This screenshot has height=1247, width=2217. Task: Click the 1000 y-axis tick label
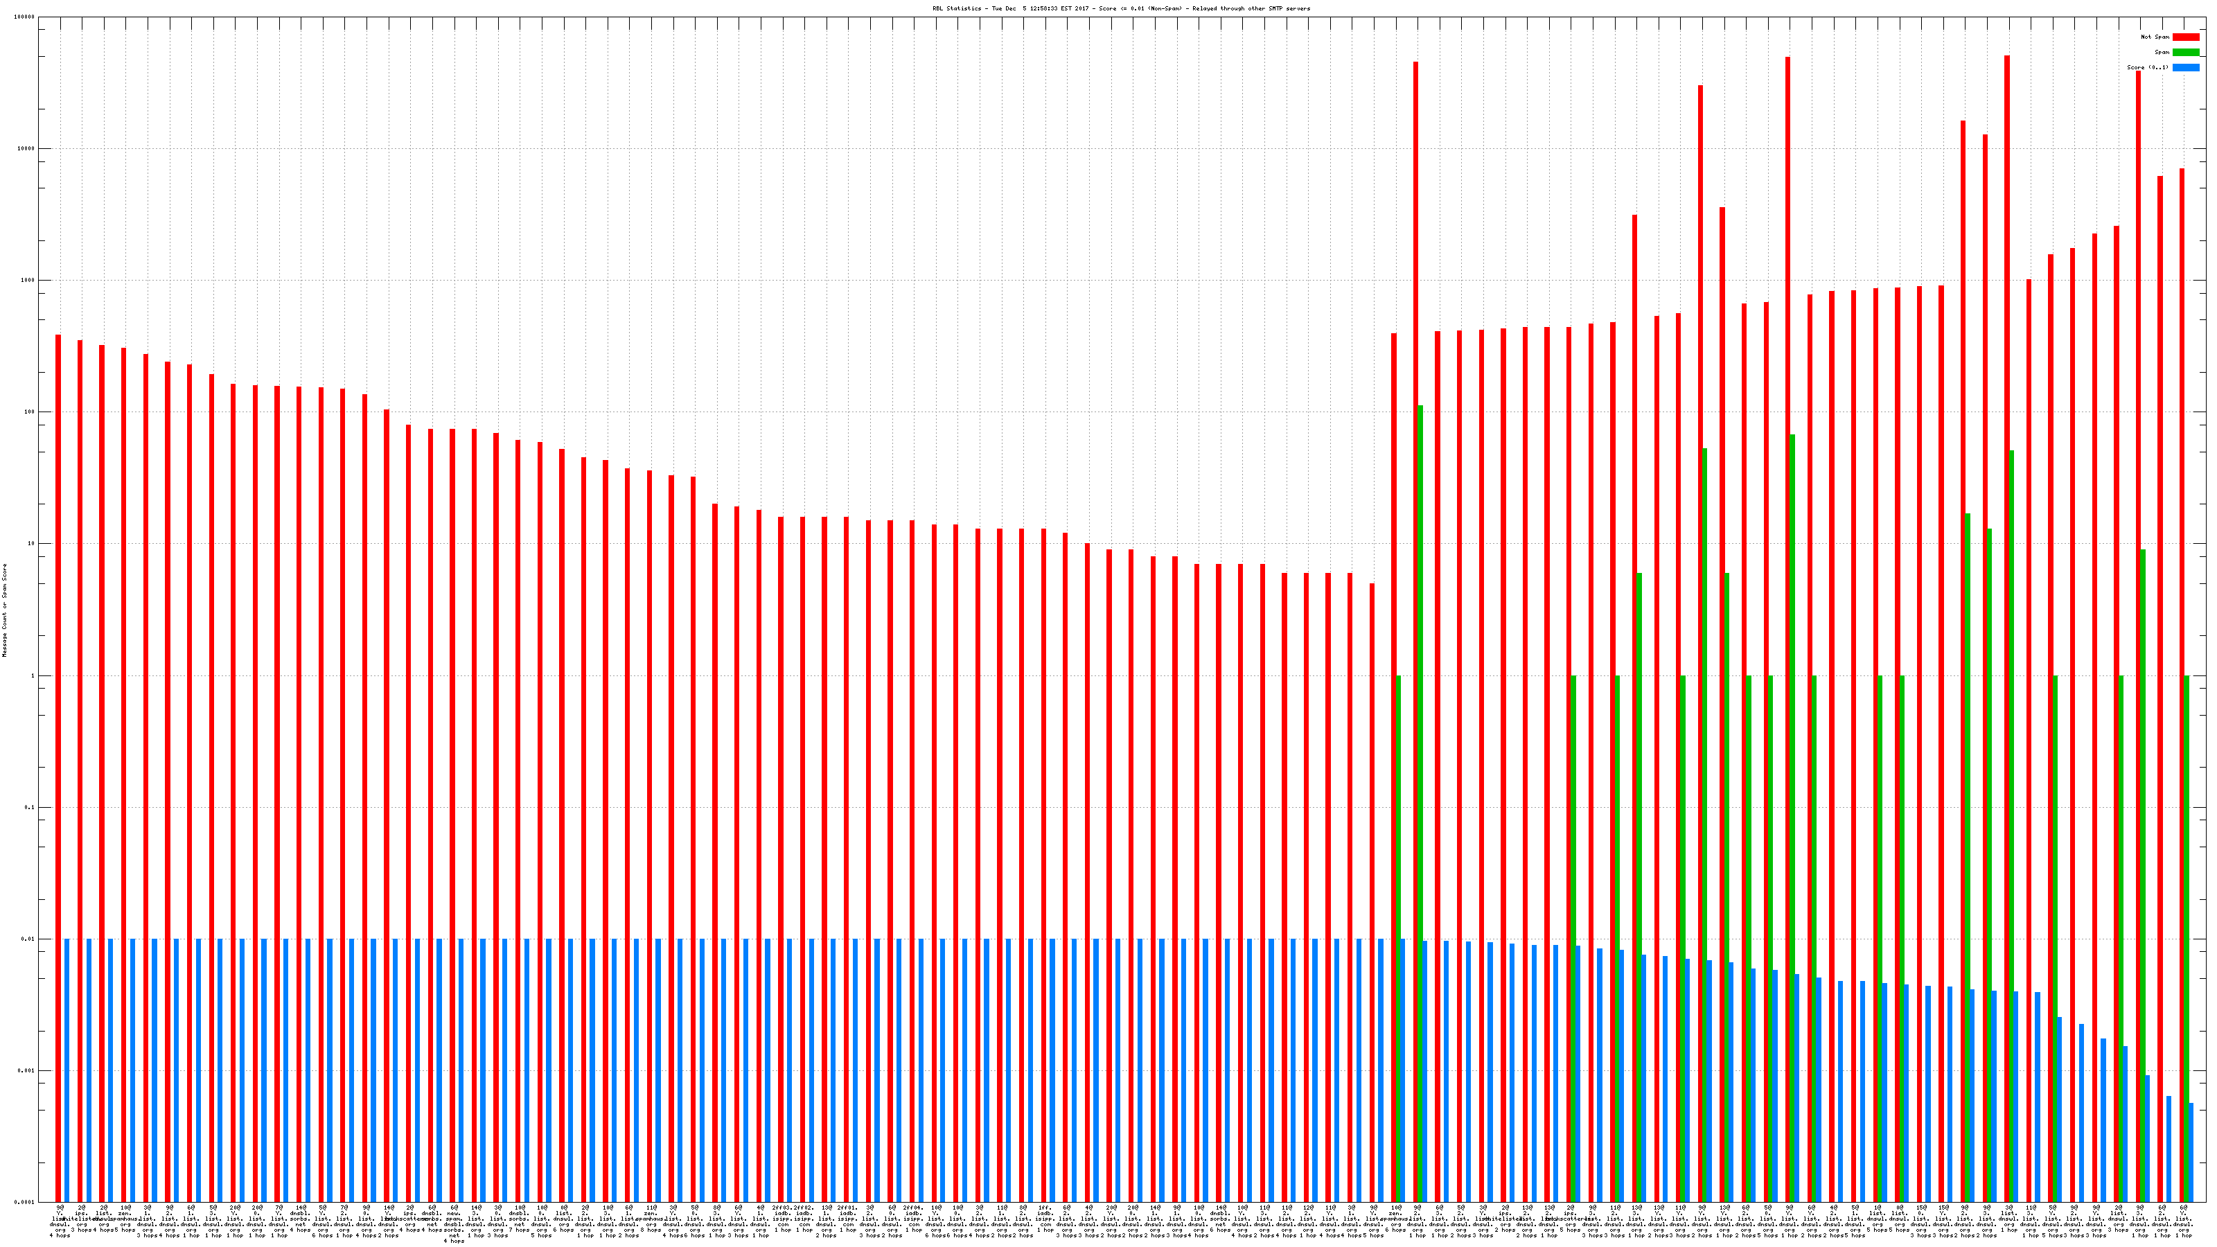pyautogui.click(x=28, y=281)
